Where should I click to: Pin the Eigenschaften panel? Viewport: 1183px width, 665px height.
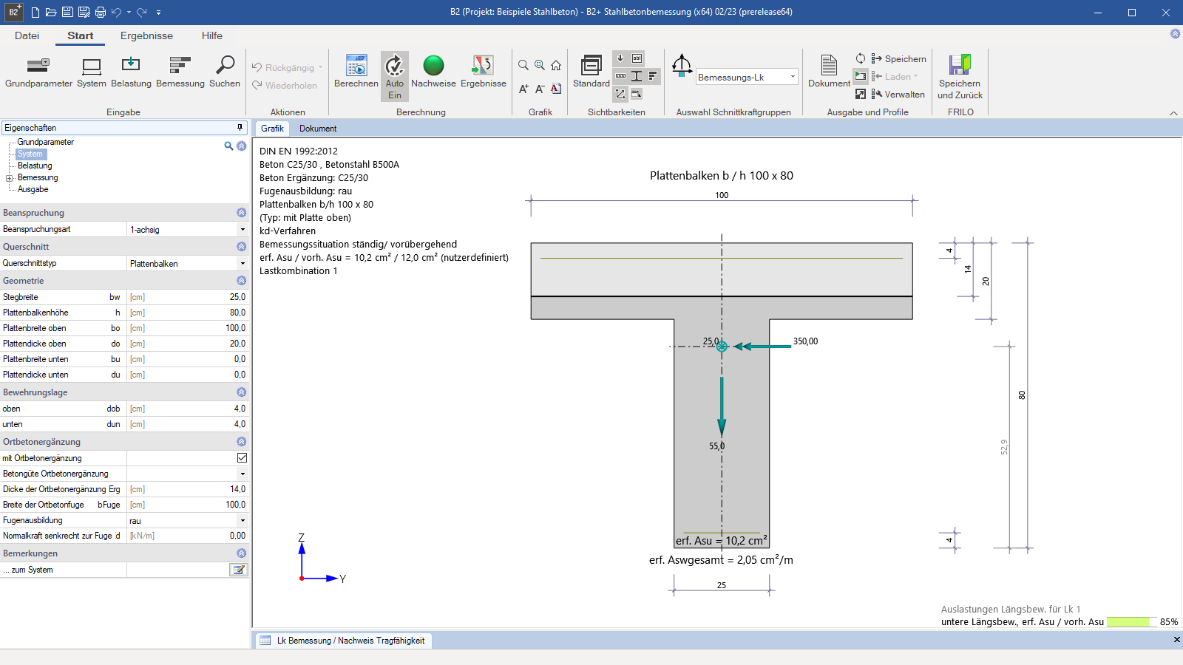coord(240,128)
